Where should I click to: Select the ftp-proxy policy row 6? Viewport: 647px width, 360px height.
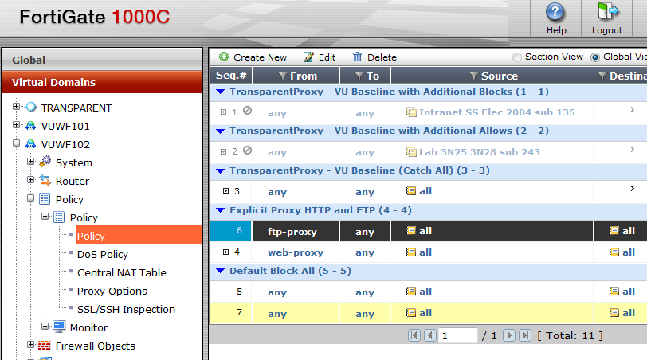(x=429, y=231)
